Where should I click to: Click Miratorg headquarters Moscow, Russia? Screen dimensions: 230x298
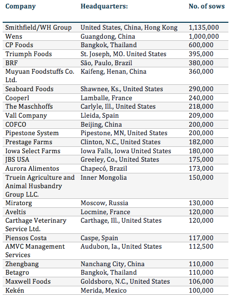[104, 203]
